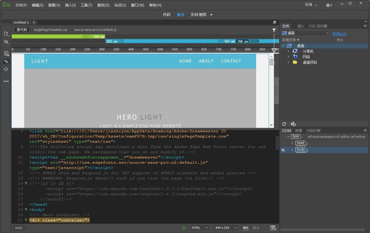This screenshot has height=233, width=370.
Task: Click the green no-errors check icon
Action: 184,228
